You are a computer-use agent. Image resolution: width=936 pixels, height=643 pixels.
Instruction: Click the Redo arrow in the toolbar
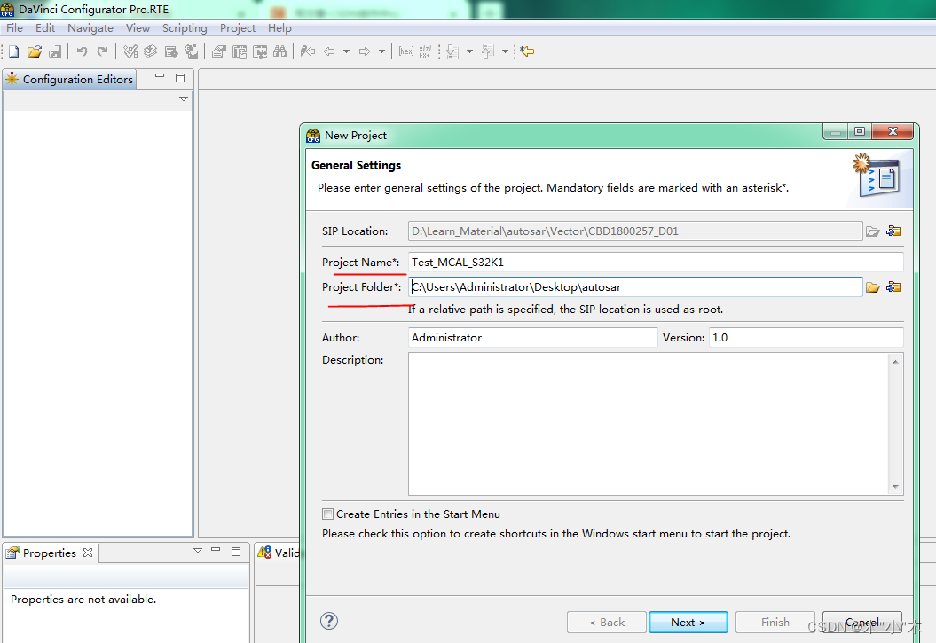point(103,51)
